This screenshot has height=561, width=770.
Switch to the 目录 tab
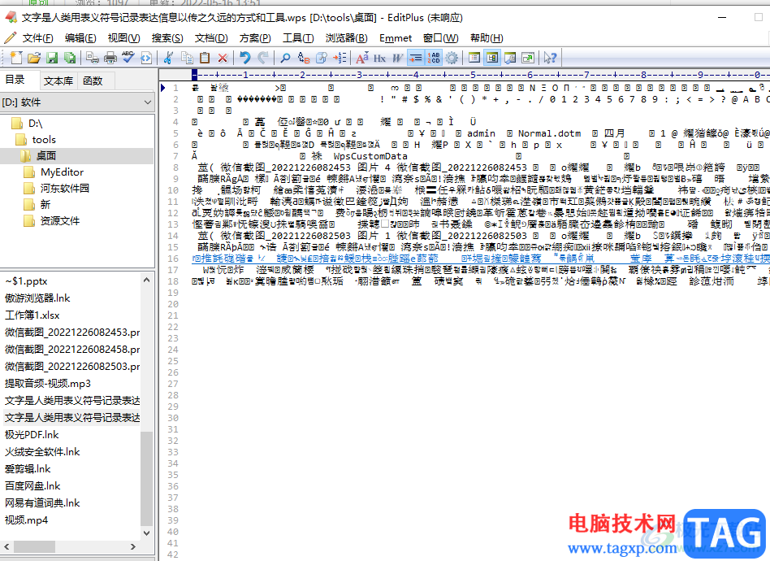tap(15, 80)
